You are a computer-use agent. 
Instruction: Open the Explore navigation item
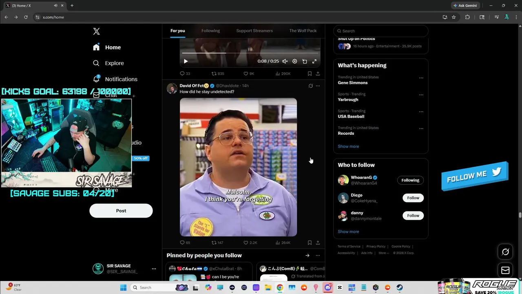pos(108,63)
